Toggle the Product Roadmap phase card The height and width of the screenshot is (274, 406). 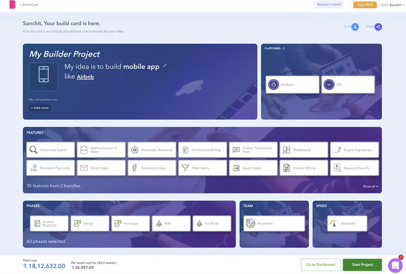(49, 223)
